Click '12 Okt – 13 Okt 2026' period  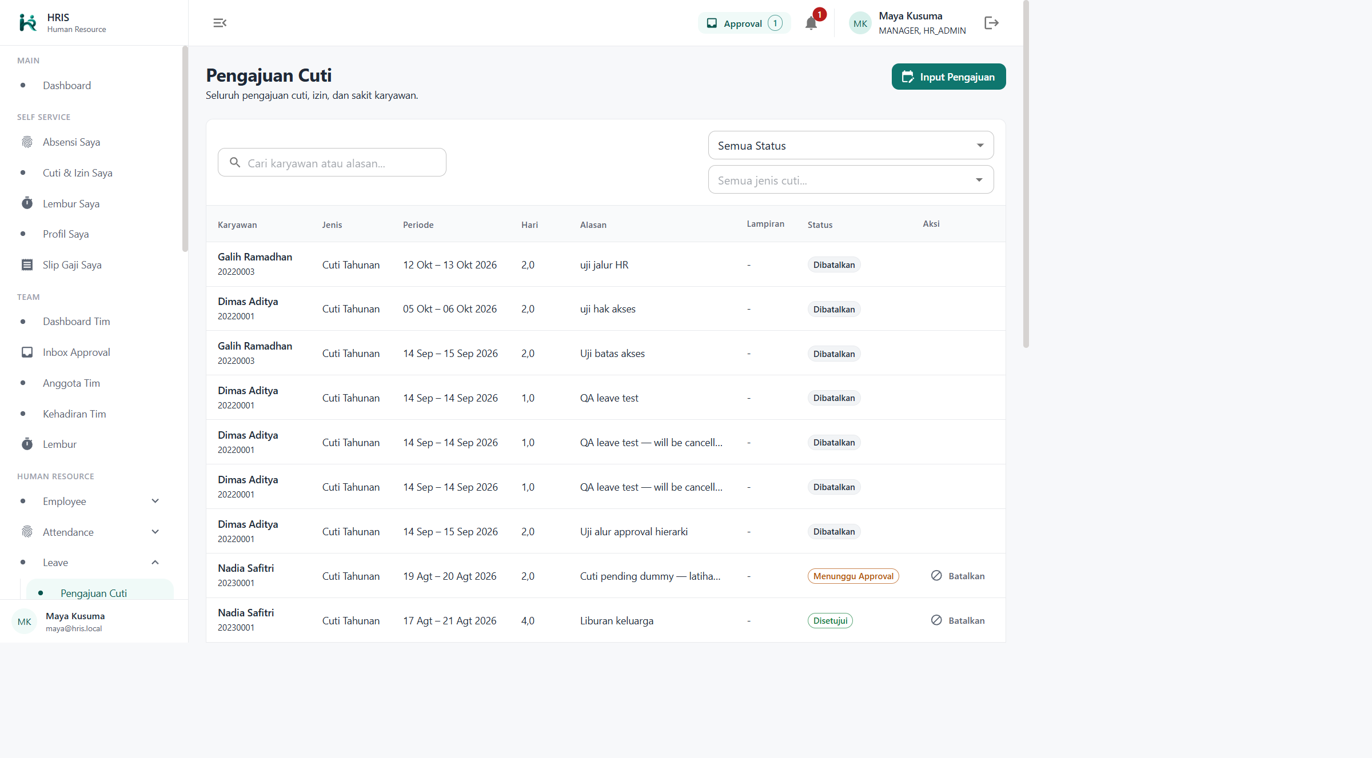450,265
